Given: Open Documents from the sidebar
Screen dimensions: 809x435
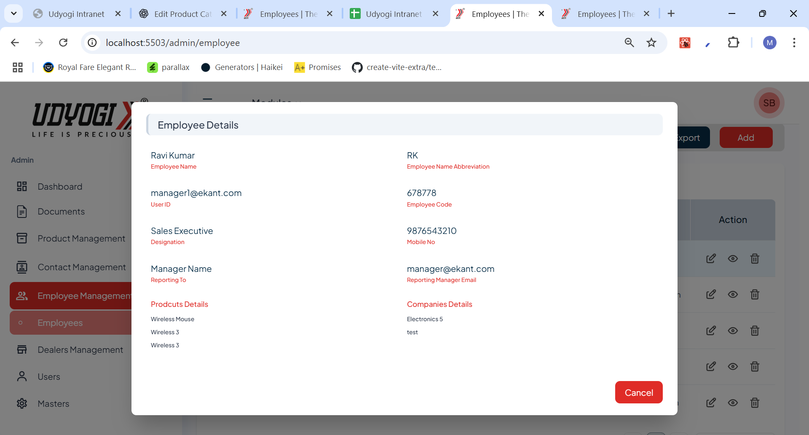Looking at the screenshot, I should coord(61,212).
